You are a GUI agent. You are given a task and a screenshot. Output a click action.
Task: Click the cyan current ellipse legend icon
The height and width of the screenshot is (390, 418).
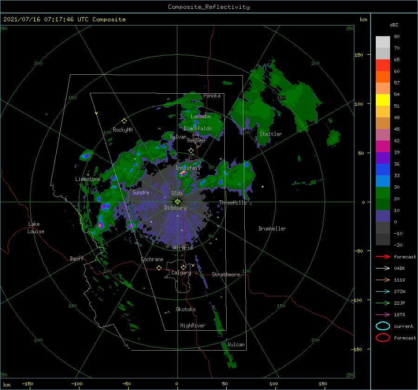(x=383, y=326)
